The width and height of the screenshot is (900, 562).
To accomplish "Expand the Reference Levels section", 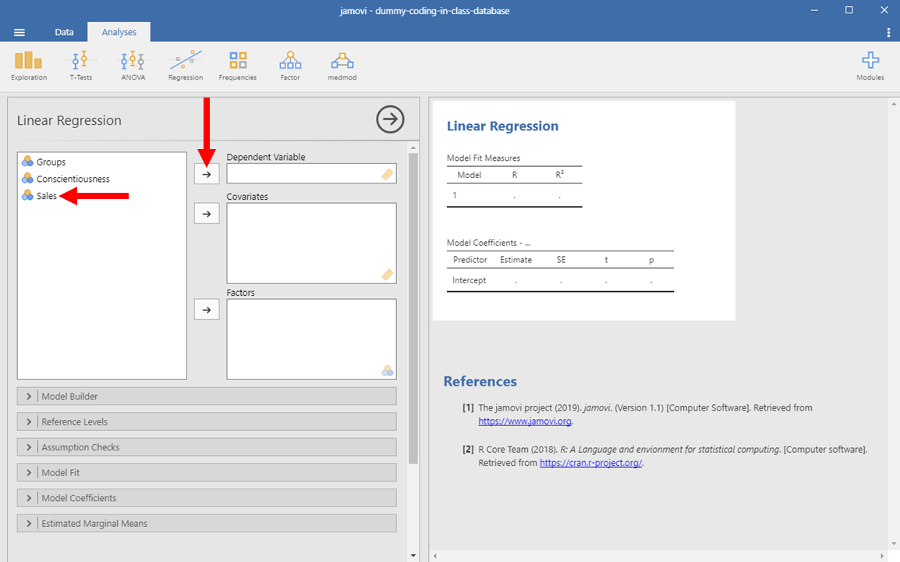I will click(207, 422).
